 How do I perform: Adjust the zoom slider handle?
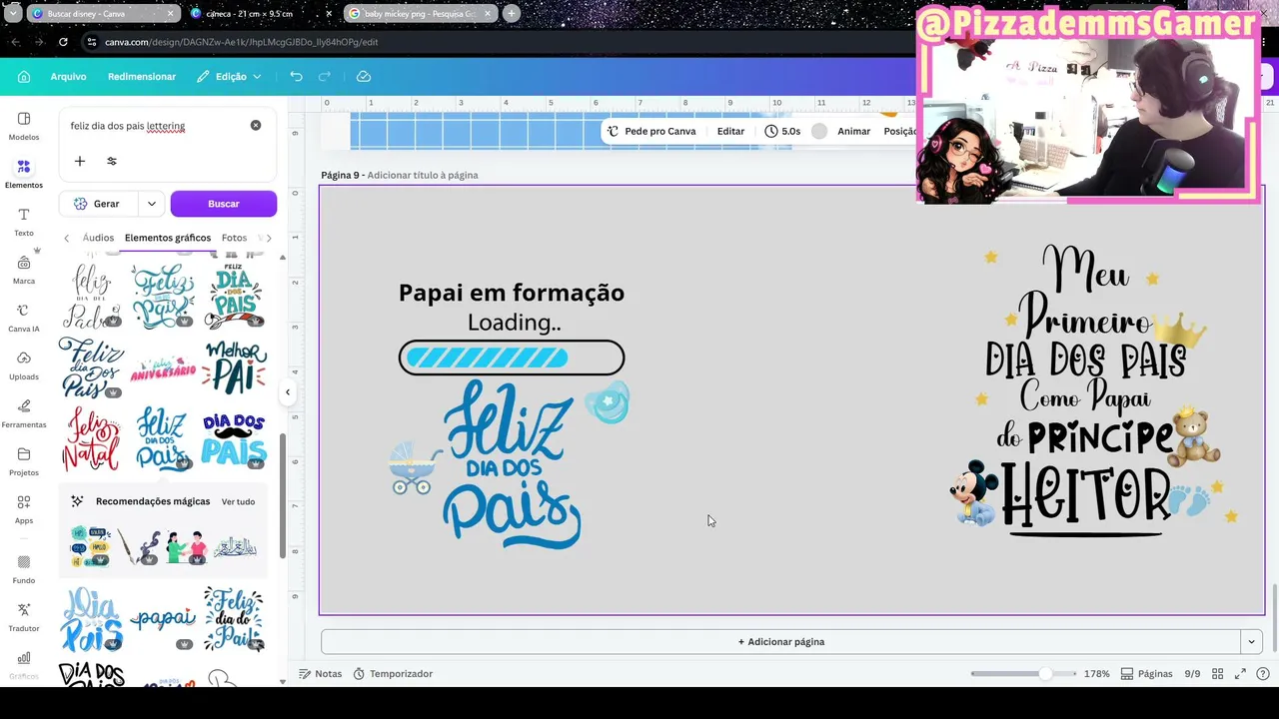click(1045, 674)
